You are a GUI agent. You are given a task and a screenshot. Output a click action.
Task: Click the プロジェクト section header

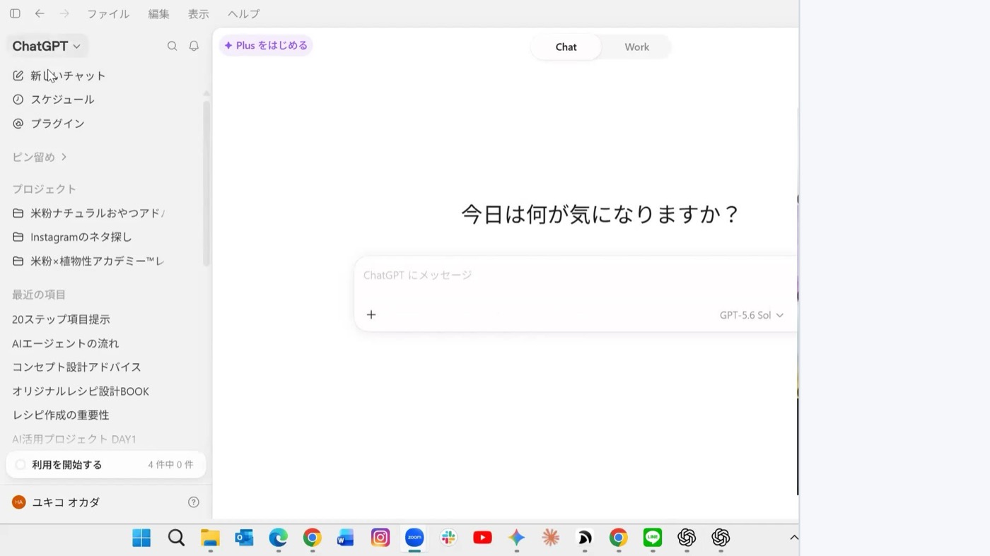tap(44, 189)
